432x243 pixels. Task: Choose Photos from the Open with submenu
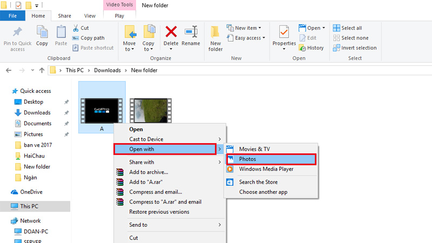[248, 159]
